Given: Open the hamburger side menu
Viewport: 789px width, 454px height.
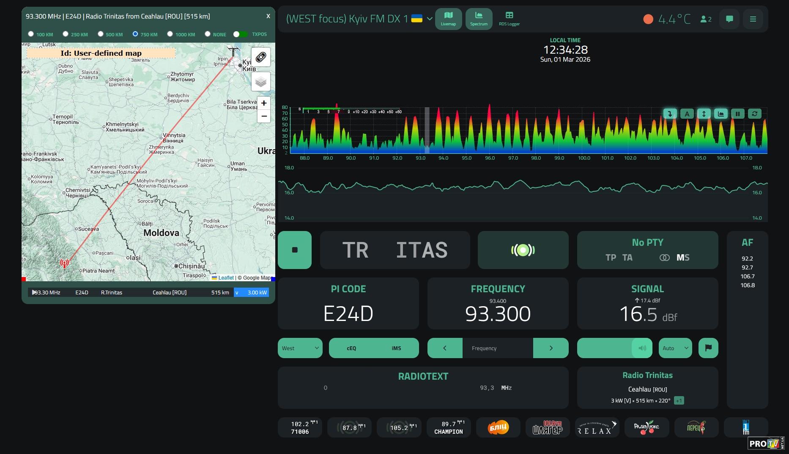Looking at the screenshot, I should coord(753,19).
